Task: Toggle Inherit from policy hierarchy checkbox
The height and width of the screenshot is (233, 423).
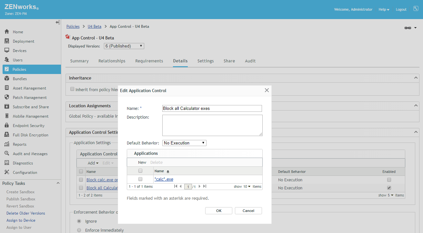Action: point(72,89)
